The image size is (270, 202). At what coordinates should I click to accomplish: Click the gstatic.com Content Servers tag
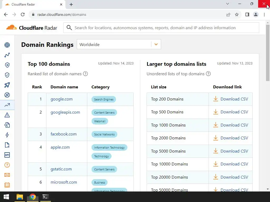104,169
